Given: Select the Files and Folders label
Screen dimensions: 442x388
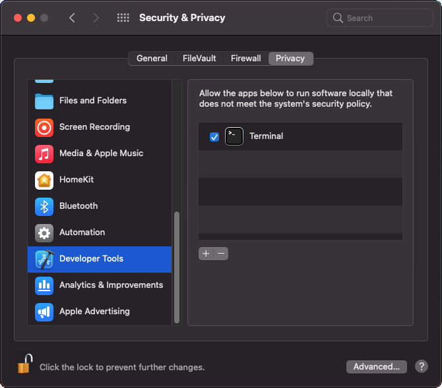Looking at the screenshot, I should tap(93, 101).
